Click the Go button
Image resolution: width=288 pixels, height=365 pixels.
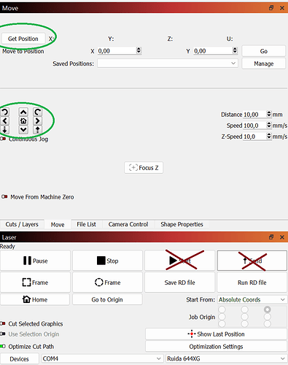264,51
